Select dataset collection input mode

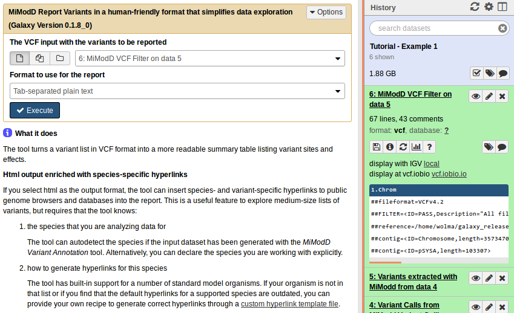click(x=60, y=58)
